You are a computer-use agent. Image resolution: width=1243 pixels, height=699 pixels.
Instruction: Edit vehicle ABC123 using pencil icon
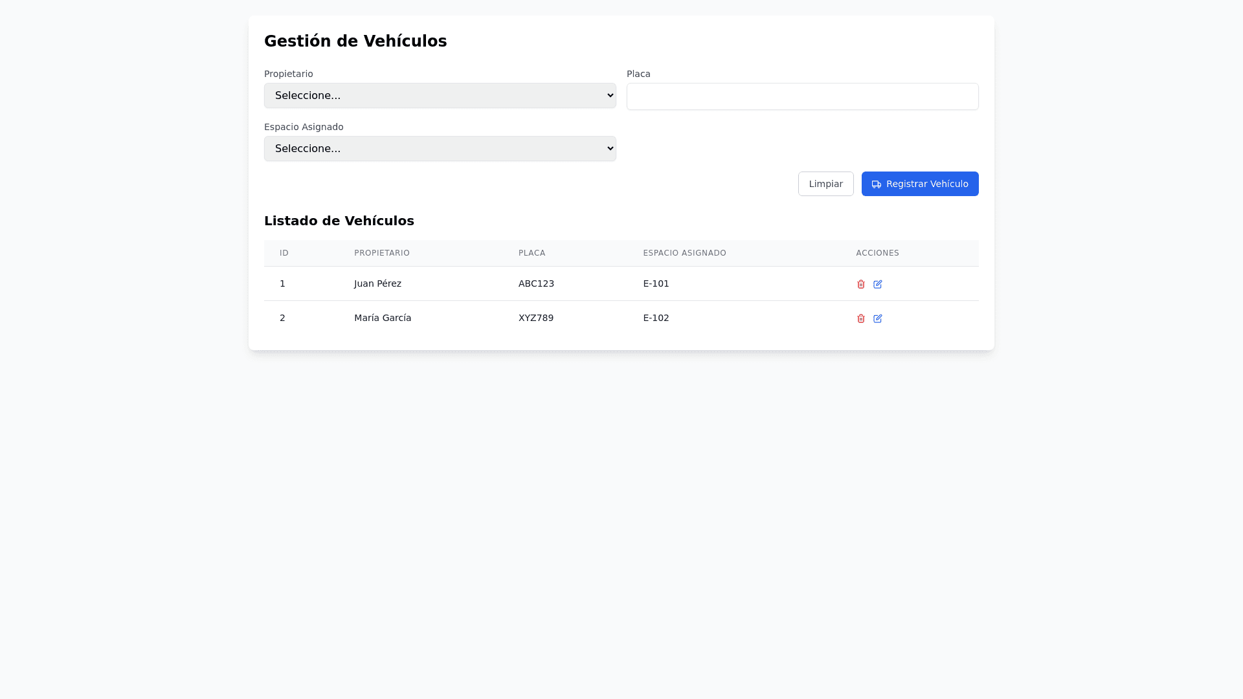[877, 284]
